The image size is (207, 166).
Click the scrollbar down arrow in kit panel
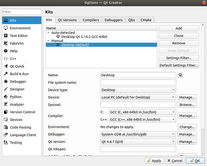[x=202, y=154]
